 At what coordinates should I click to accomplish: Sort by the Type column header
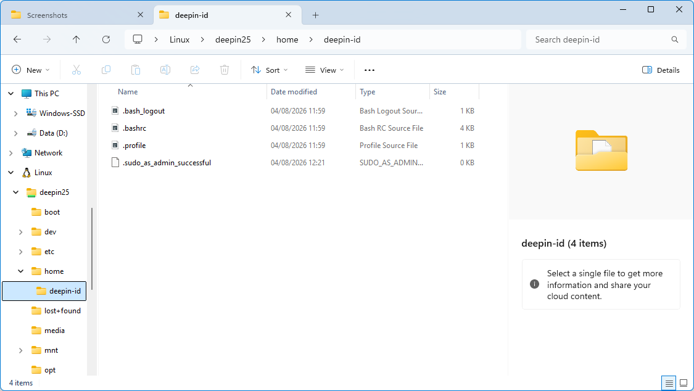coord(368,91)
